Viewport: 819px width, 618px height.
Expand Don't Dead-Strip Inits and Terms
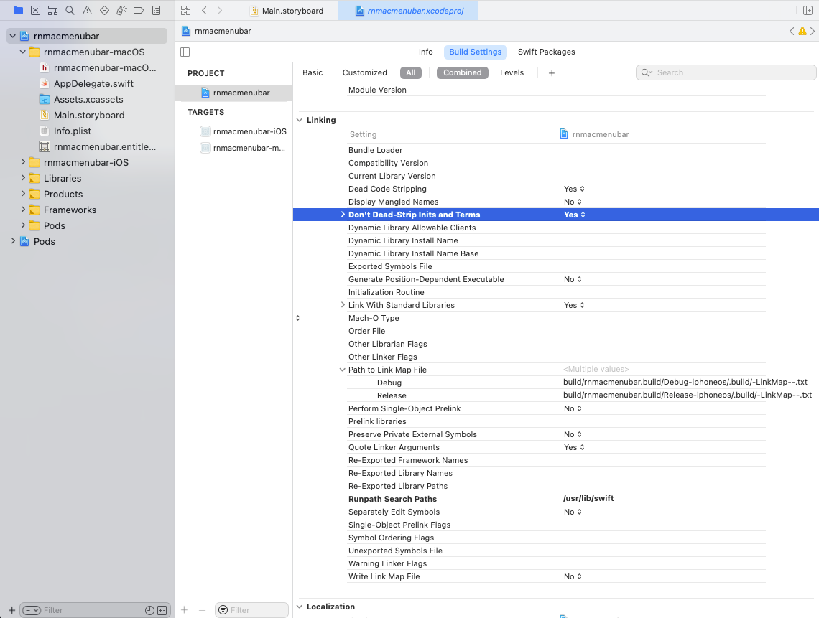(343, 215)
